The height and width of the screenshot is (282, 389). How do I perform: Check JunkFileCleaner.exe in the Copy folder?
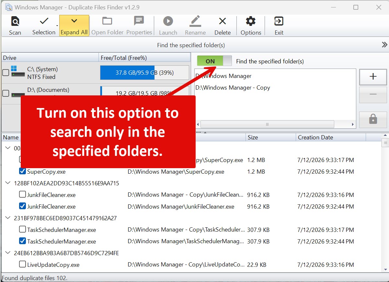click(x=23, y=195)
